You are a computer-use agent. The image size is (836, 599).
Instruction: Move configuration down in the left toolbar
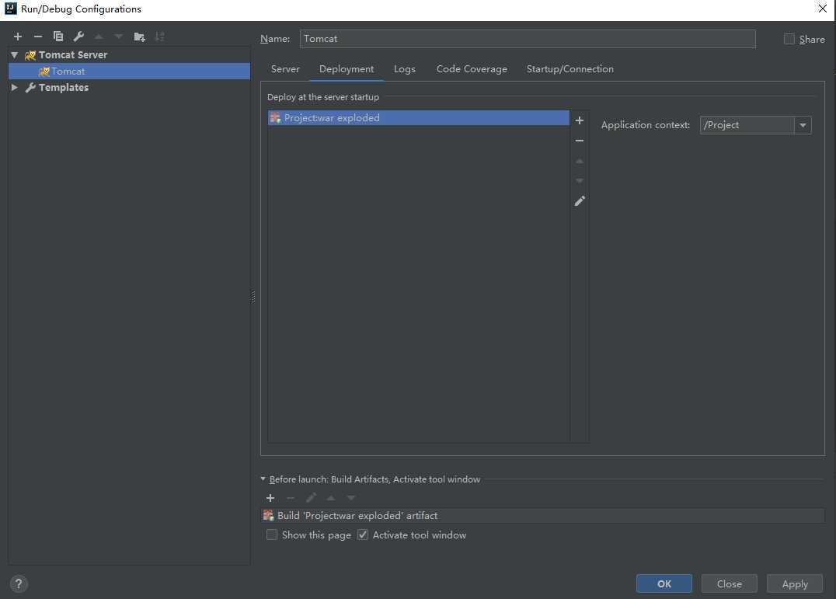point(119,37)
